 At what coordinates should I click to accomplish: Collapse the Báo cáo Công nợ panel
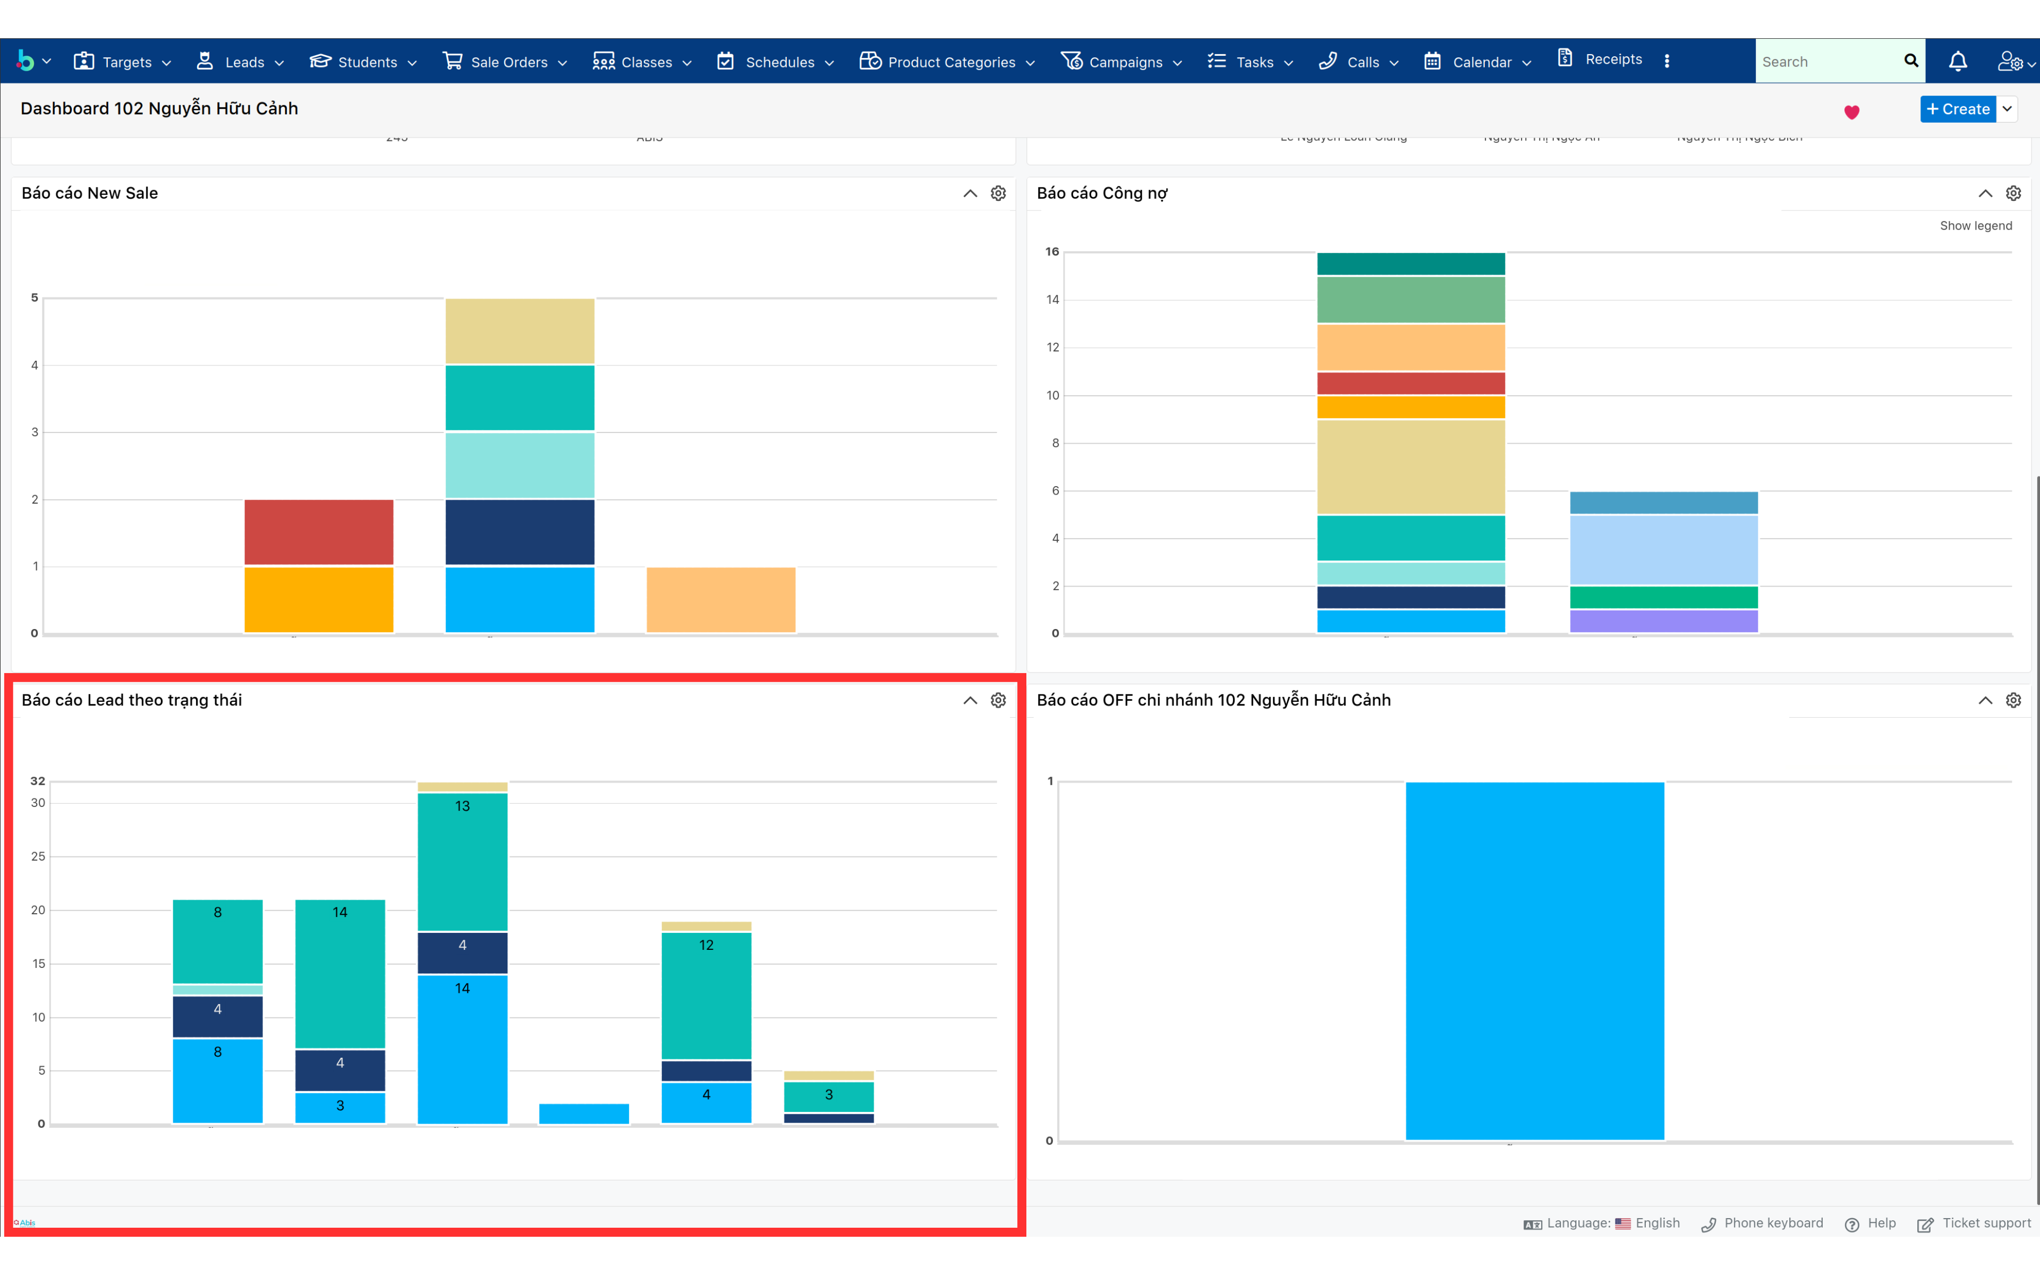coord(1985,193)
